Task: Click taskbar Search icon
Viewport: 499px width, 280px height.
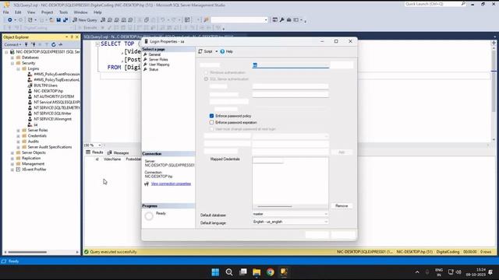Action: tap(229, 272)
